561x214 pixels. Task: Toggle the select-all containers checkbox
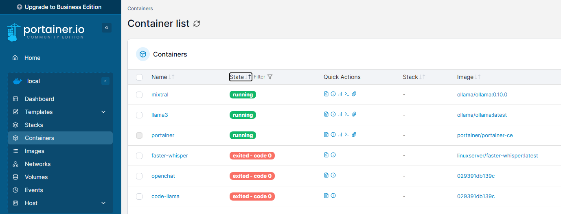coord(139,77)
